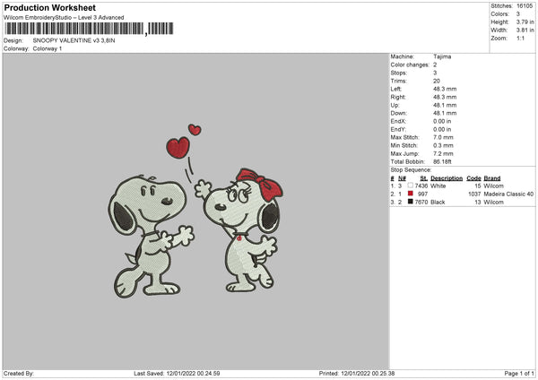Viewport: 538px width, 380px height.
Task: Select the Height value '3.79 in'
Action: (x=525, y=22)
